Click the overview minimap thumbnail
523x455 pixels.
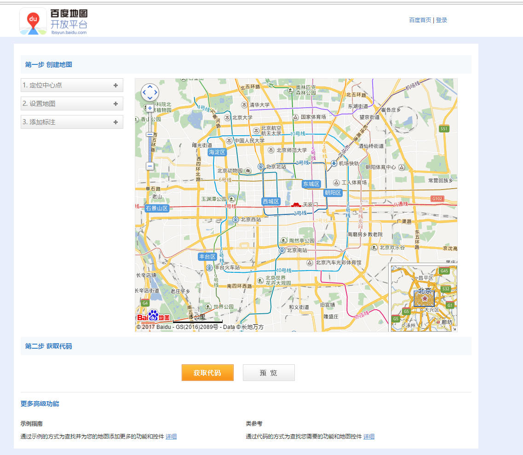tap(424, 298)
